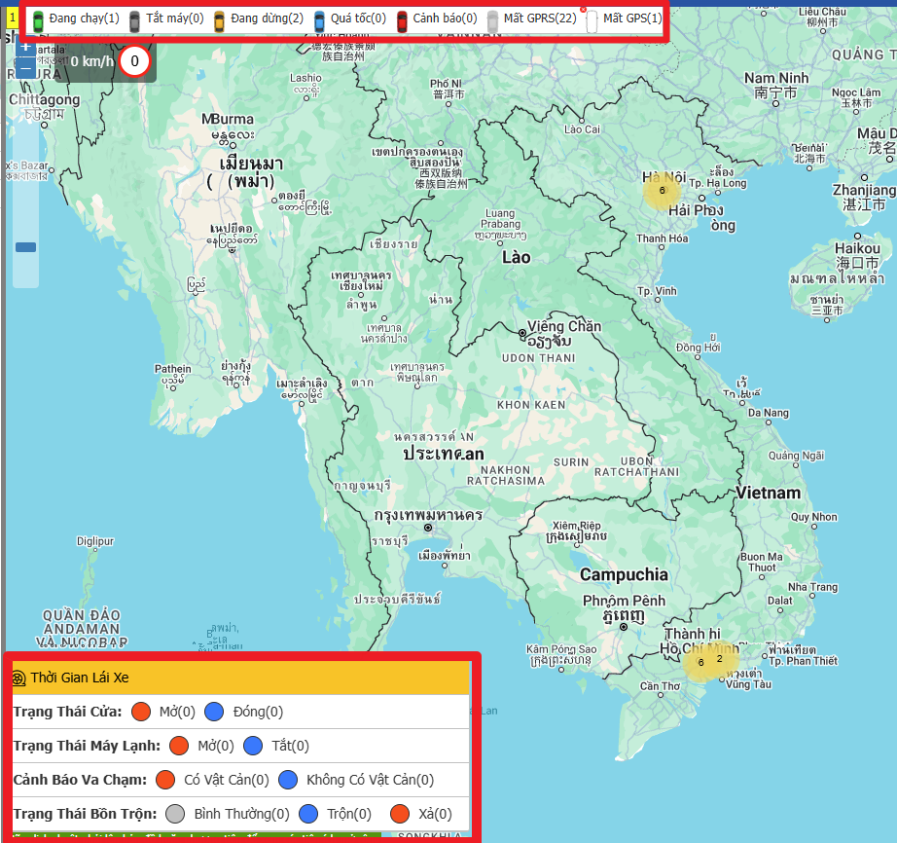
Task: Click 'Bình Thường(0)' mixer status text
Action: pos(241,814)
